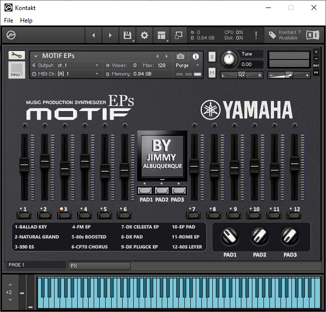Click the exclamation warning icon
Screen dimensions: 326x312
pyautogui.click(x=256, y=35)
